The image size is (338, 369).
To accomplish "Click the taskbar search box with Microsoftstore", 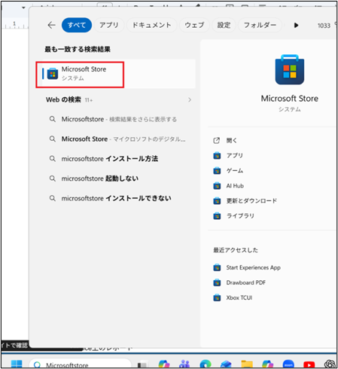I will (81, 364).
